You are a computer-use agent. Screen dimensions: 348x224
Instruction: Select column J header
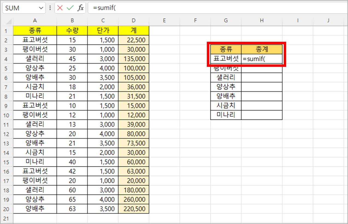[328, 20]
